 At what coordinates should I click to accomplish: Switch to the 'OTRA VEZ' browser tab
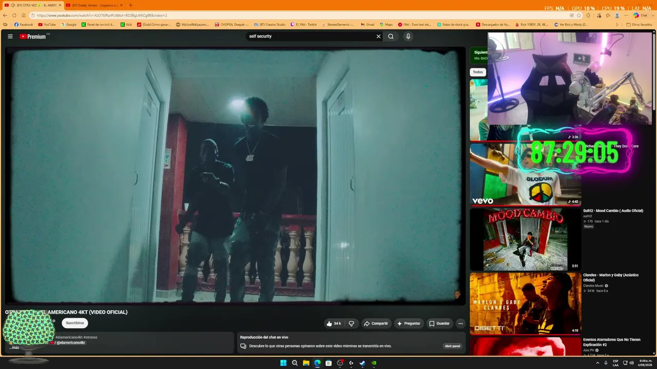click(33, 5)
